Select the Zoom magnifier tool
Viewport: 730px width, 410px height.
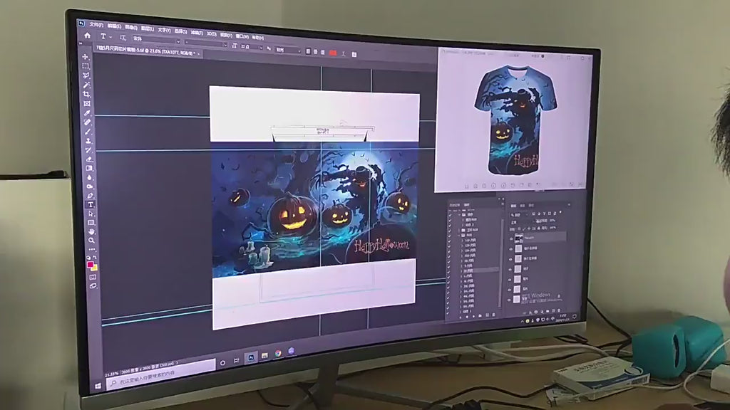pos(91,241)
